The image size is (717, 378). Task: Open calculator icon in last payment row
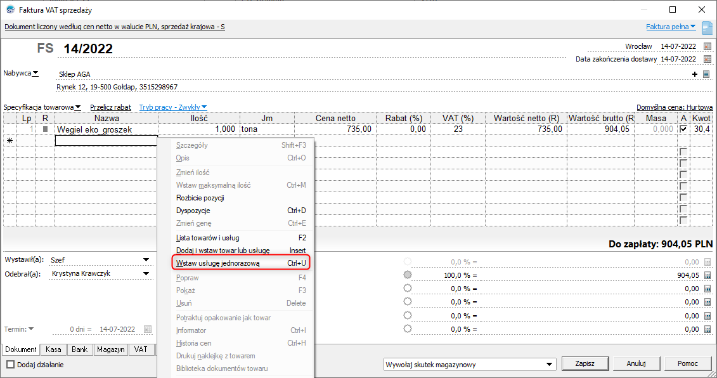coord(707,329)
